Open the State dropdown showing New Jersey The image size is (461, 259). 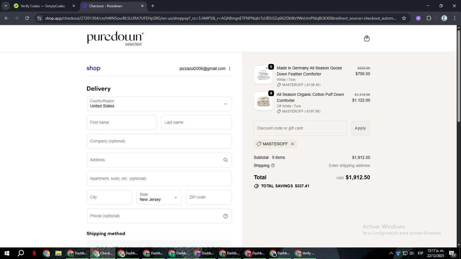159,197
